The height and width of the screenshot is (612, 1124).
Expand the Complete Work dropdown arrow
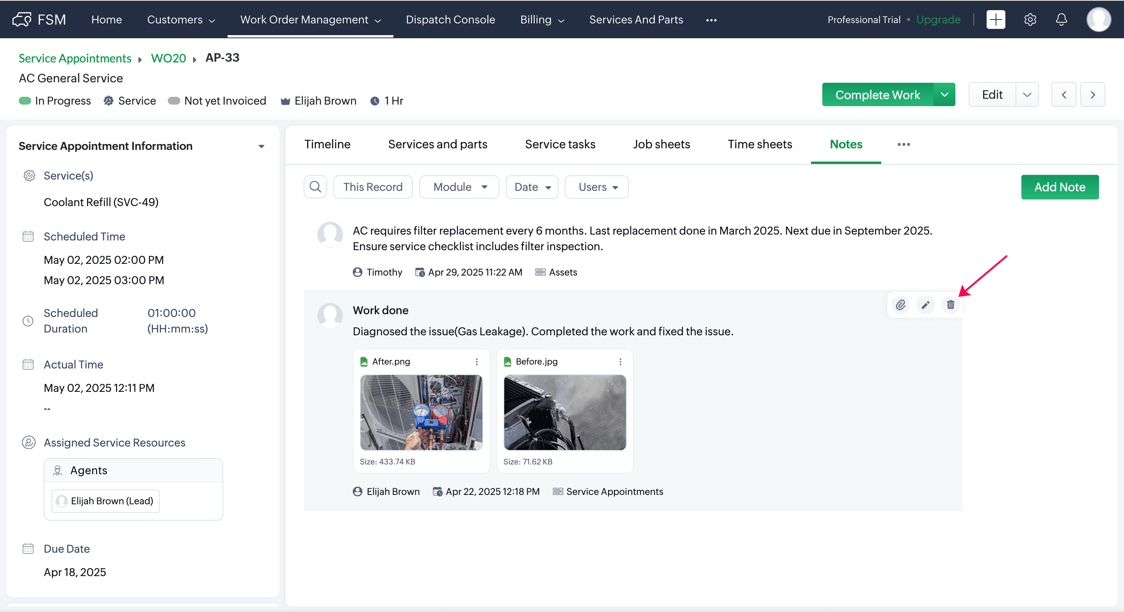(944, 95)
